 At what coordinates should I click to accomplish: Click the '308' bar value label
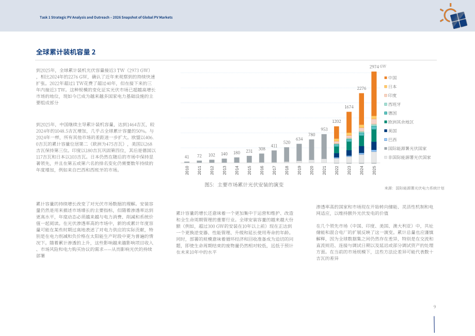coord(262,149)
